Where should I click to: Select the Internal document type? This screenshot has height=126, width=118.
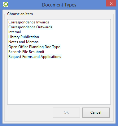[x=15, y=32]
